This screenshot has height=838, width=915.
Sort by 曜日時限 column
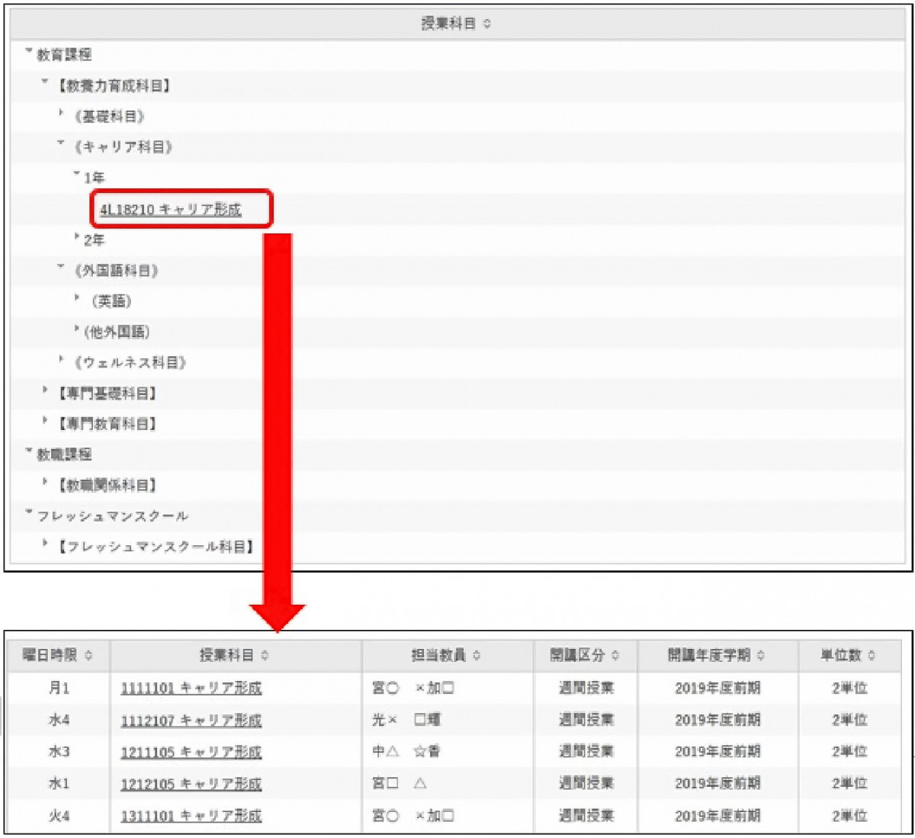pyautogui.click(x=58, y=655)
